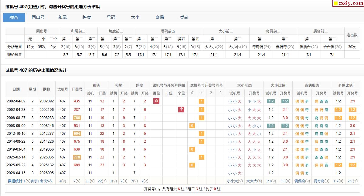Click period number 2002092

coord(46,101)
